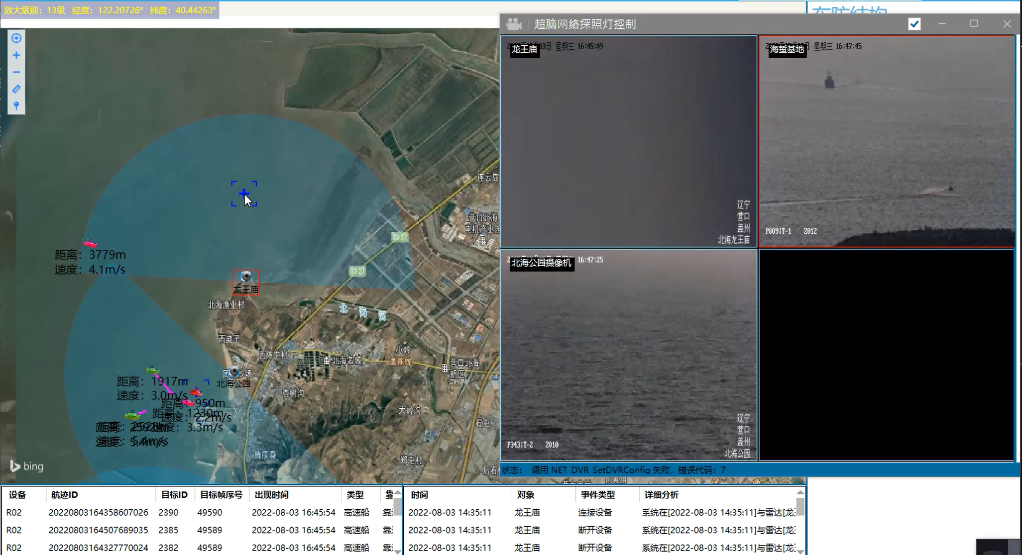Click the map locate/recenter icon
Screen dimensions: 1022x555
click(x=16, y=38)
